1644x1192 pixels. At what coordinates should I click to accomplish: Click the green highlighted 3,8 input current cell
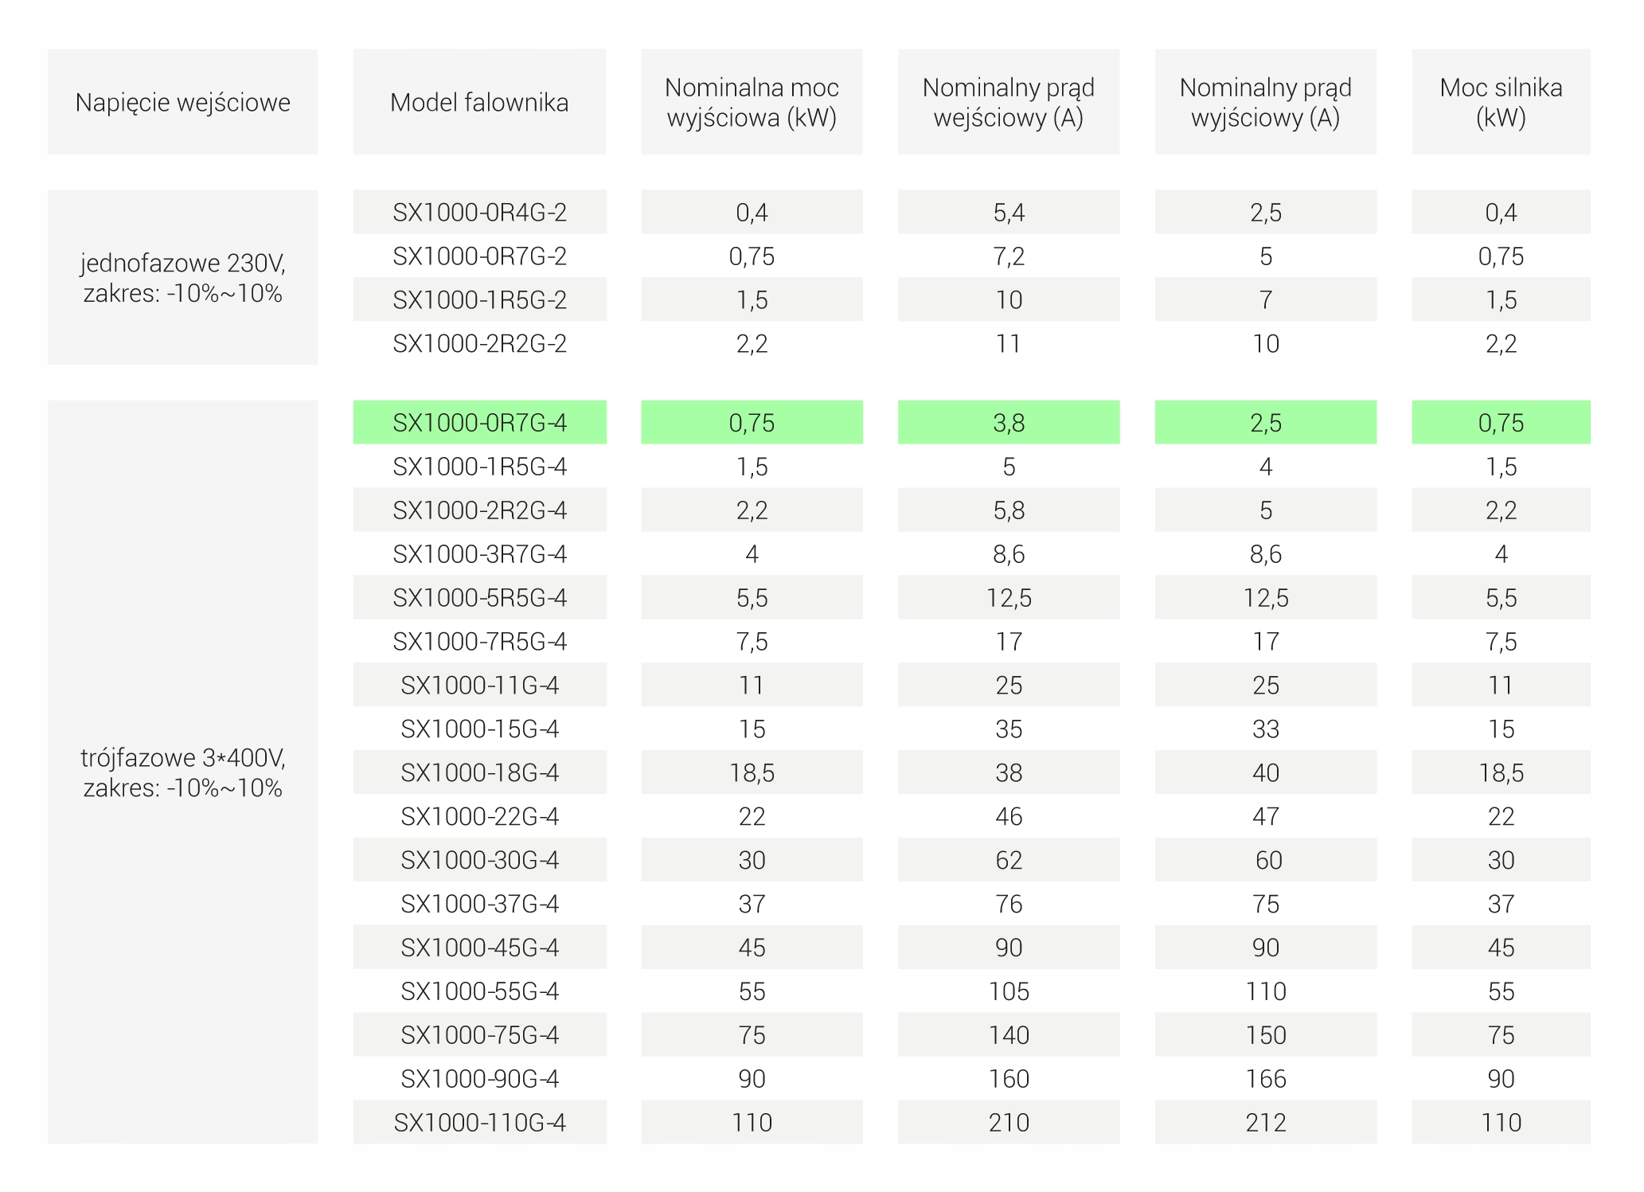tap(1008, 423)
